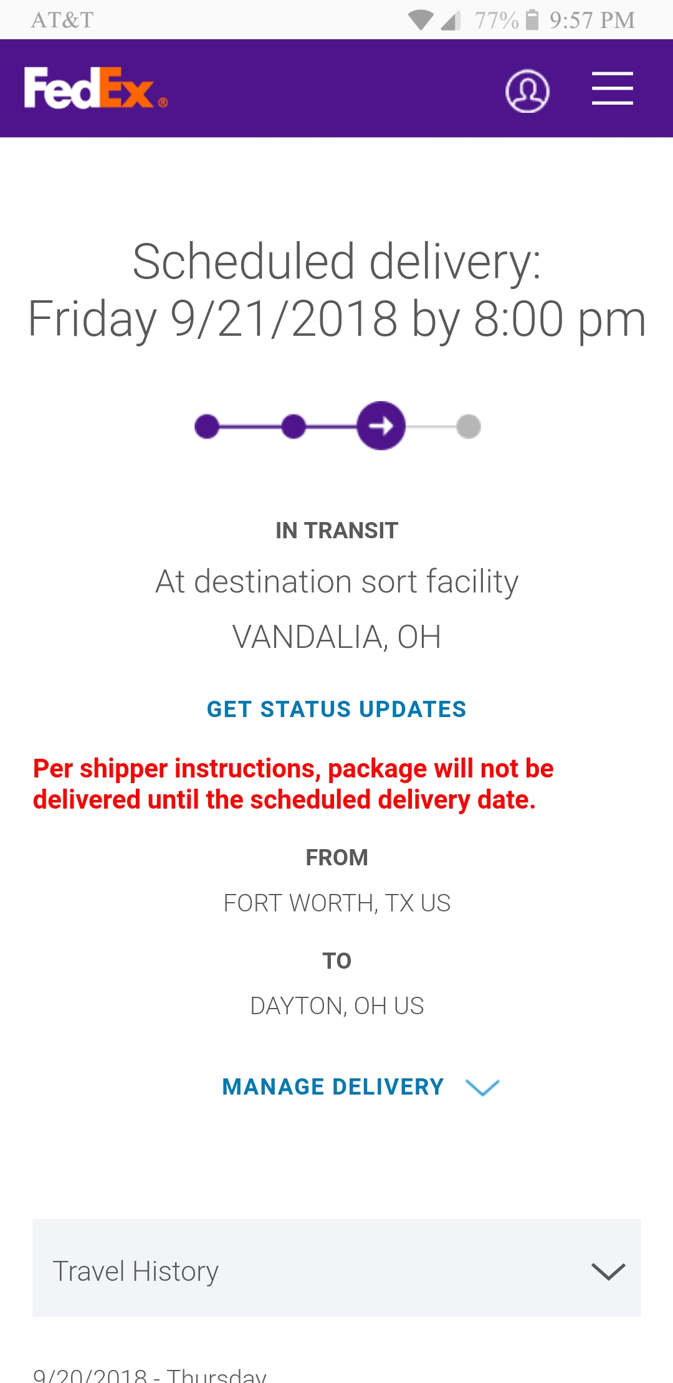Open the user account profile icon

tap(527, 91)
